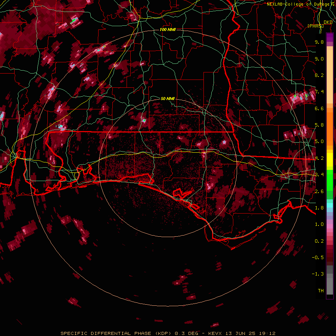Click the 0.2 value on the color scale

coord(319,241)
